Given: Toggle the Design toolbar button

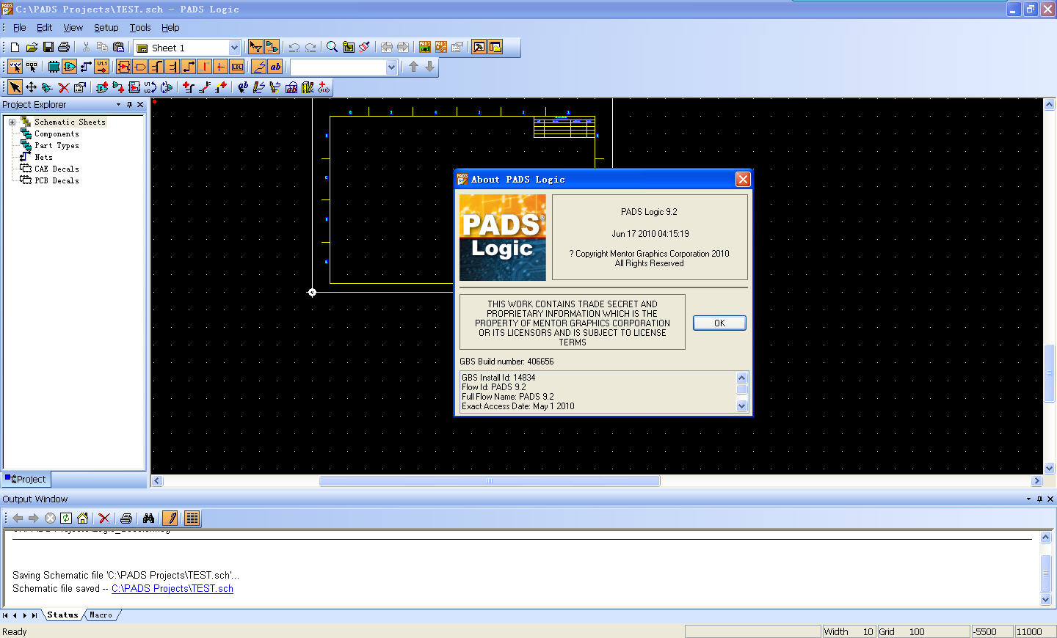Looking at the screenshot, I should [272, 47].
